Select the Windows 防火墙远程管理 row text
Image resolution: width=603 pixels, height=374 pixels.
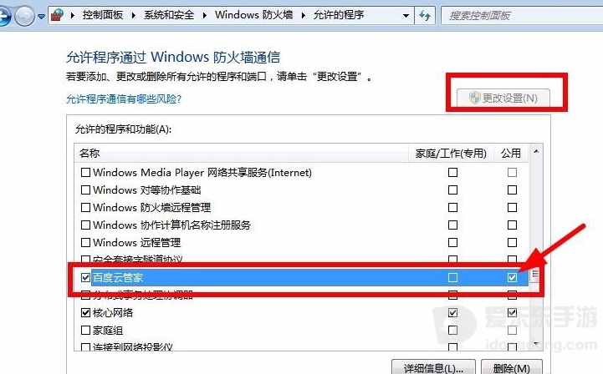[x=152, y=208]
